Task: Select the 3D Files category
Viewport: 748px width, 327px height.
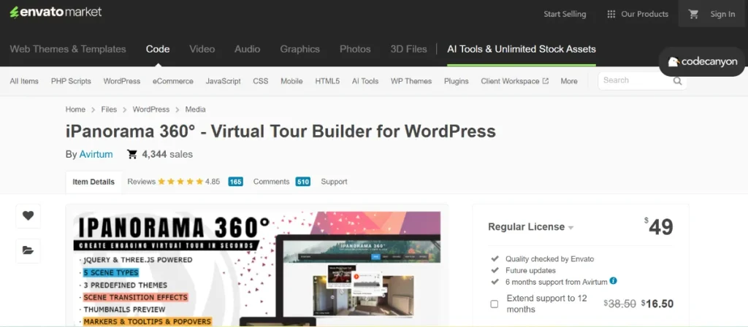Action: coord(409,49)
